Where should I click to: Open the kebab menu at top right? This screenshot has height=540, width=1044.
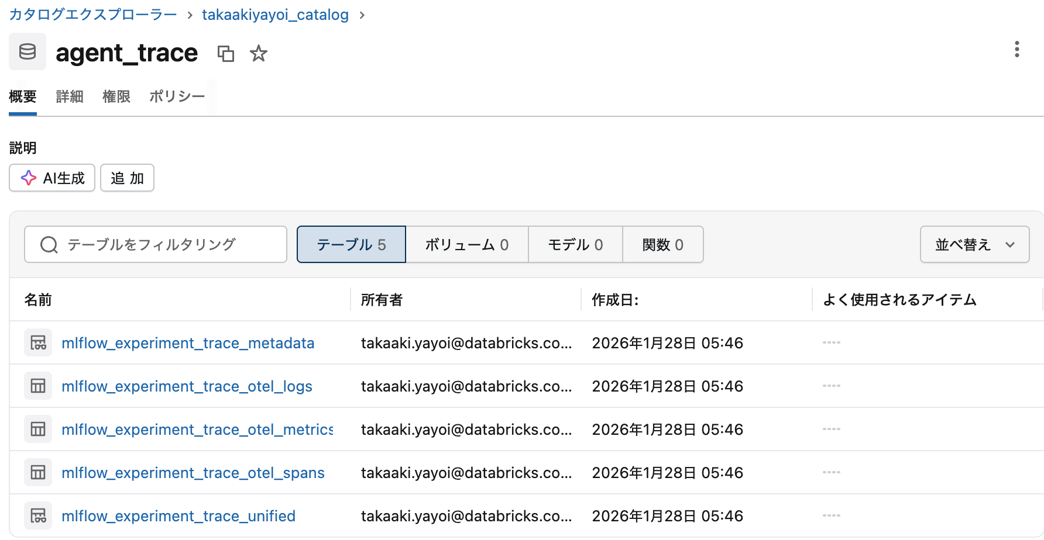[1017, 50]
